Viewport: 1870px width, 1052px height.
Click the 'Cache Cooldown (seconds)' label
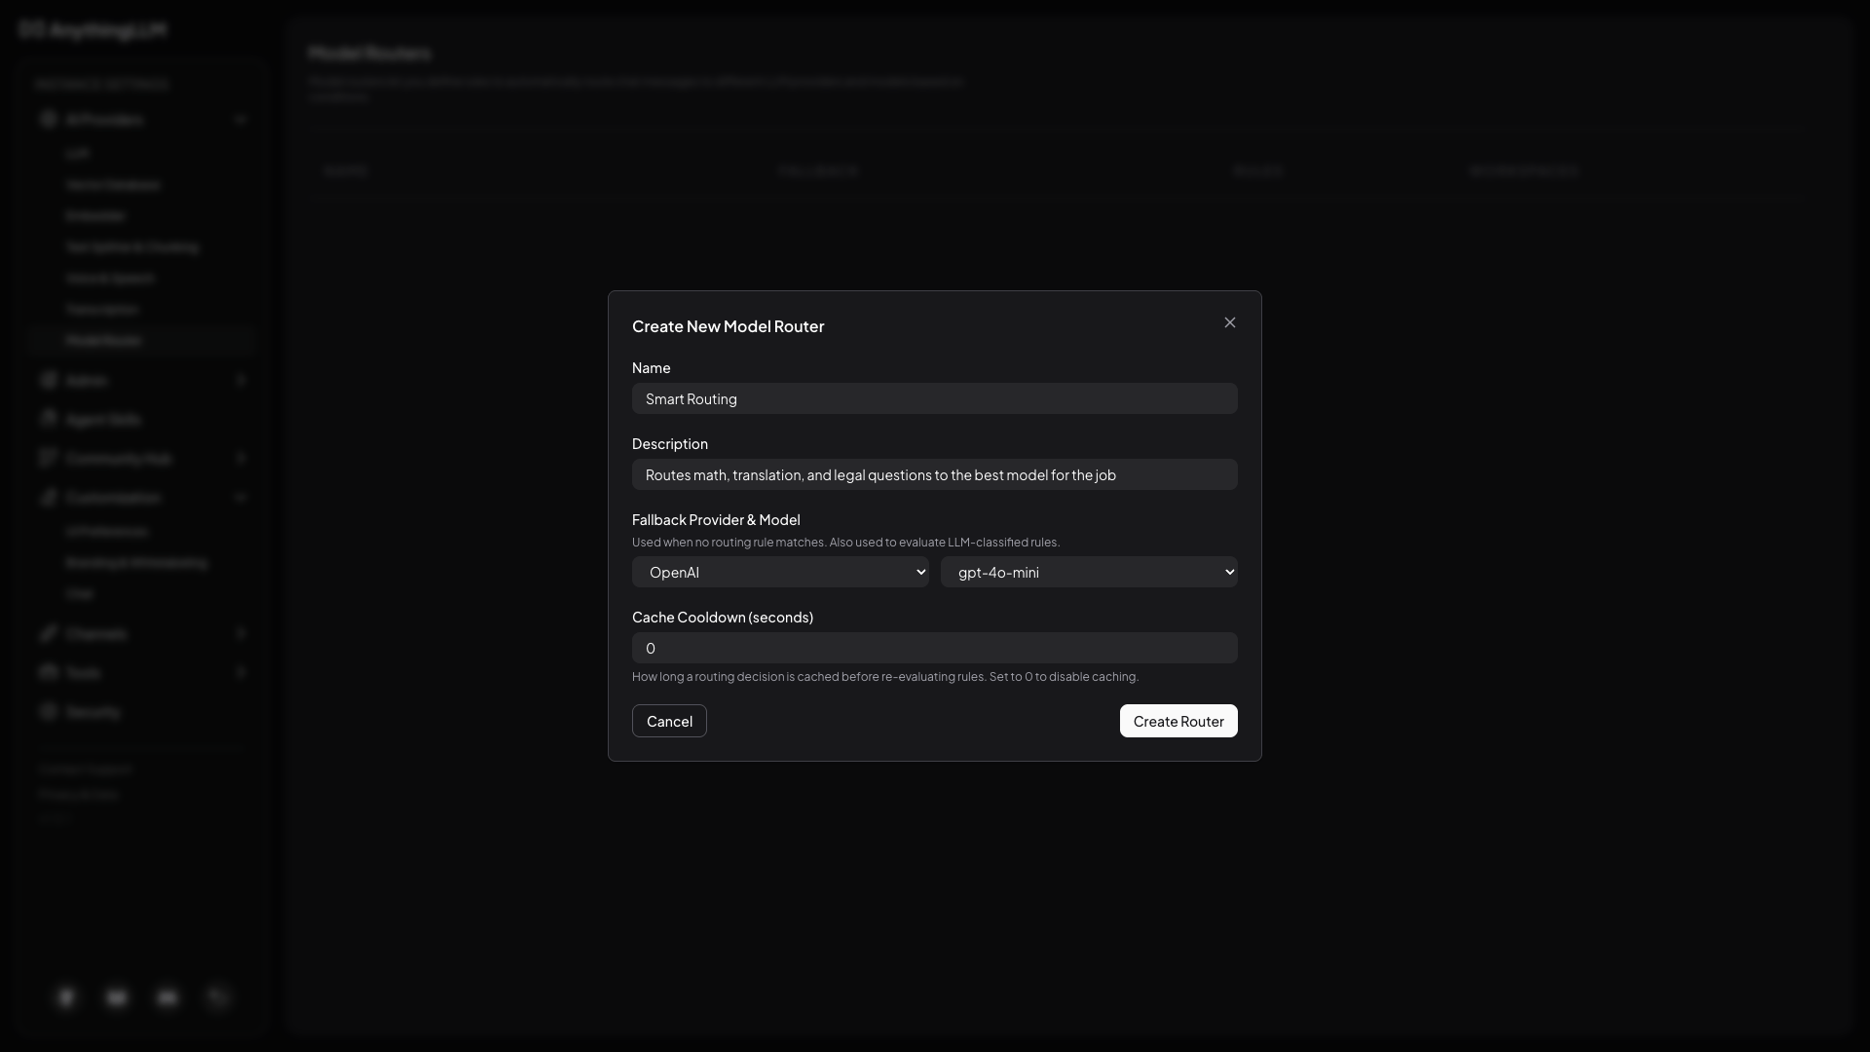pos(723,618)
